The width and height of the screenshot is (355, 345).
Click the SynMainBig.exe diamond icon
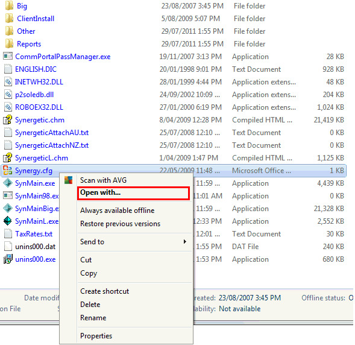(8, 209)
